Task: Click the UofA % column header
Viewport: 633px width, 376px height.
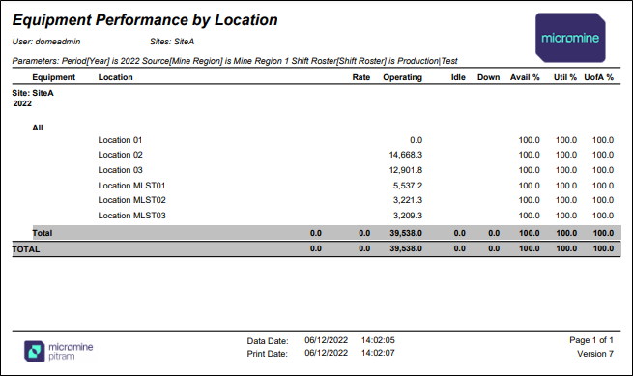Action: coord(598,77)
